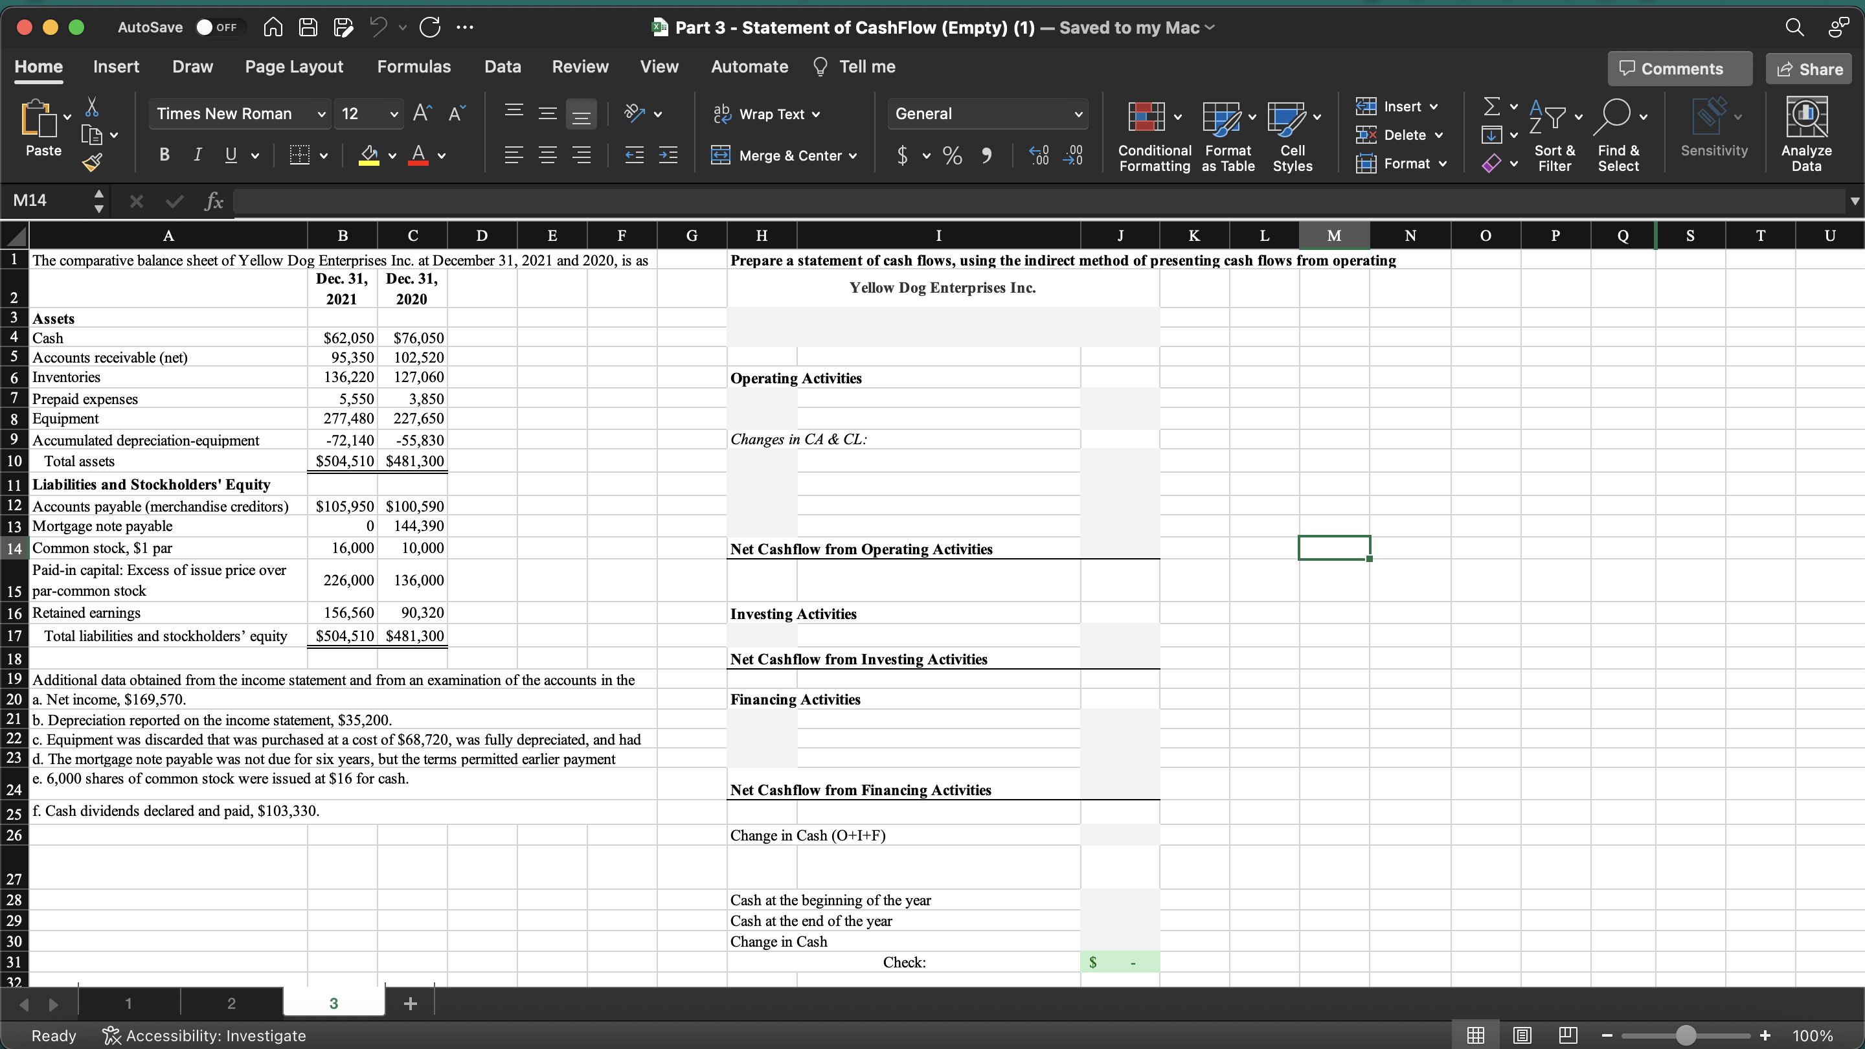The width and height of the screenshot is (1865, 1049).
Task: Click the AutoSum sigma icon
Action: (1491, 107)
